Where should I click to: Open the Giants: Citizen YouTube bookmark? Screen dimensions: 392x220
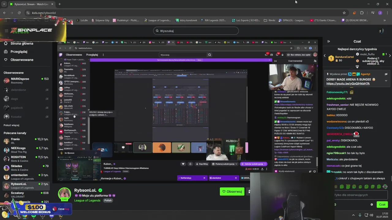[x=323, y=20]
